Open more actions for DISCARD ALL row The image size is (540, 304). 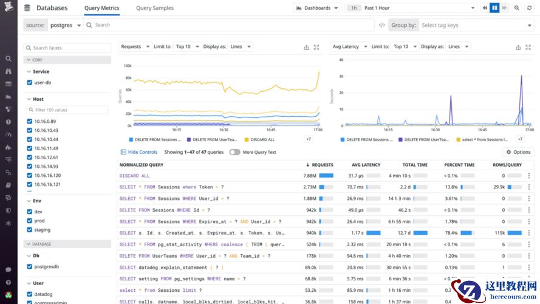point(528,176)
